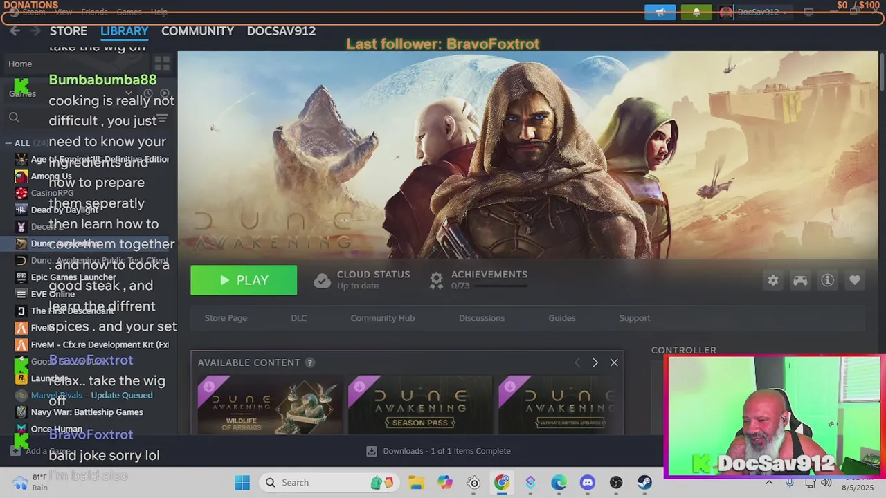Screen dimensions: 886x498
Task: Open Downloads status at bottom
Action: pyautogui.click(x=439, y=451)
